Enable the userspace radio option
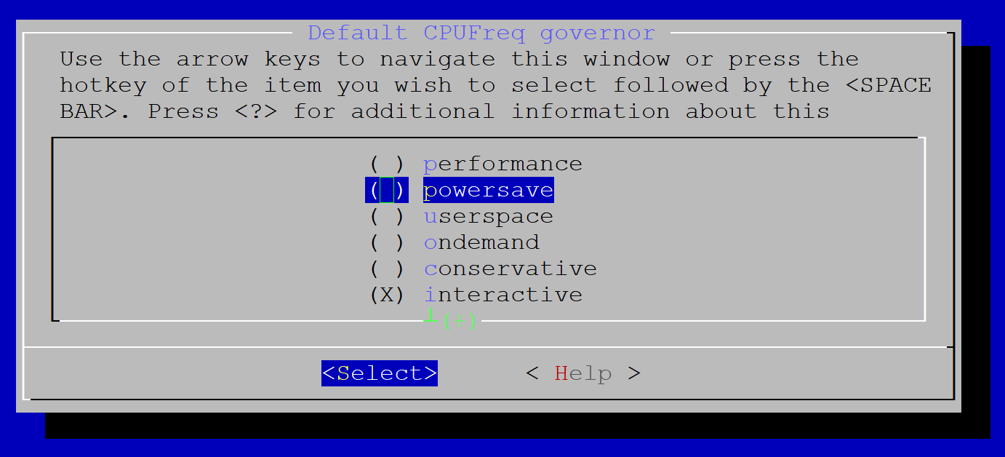 point(386,217)
